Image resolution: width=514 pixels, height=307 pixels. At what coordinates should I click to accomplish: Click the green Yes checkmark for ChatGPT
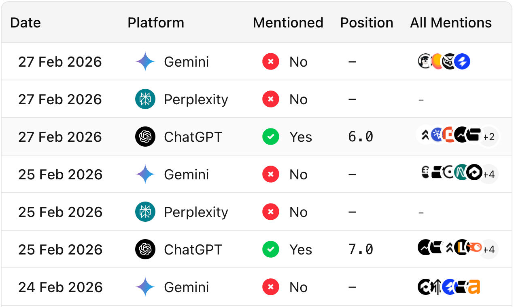[270, 137]
